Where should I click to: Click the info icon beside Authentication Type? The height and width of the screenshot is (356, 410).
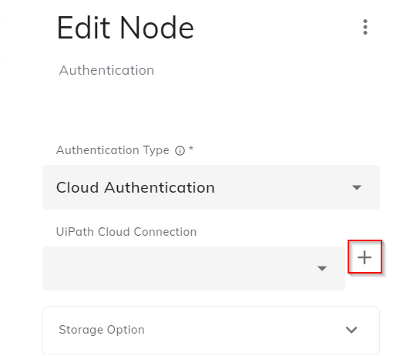click(x=180, y=151)
